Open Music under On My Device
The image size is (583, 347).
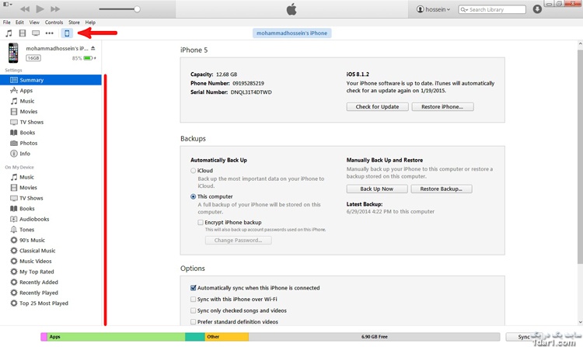[x=51, y=177]
